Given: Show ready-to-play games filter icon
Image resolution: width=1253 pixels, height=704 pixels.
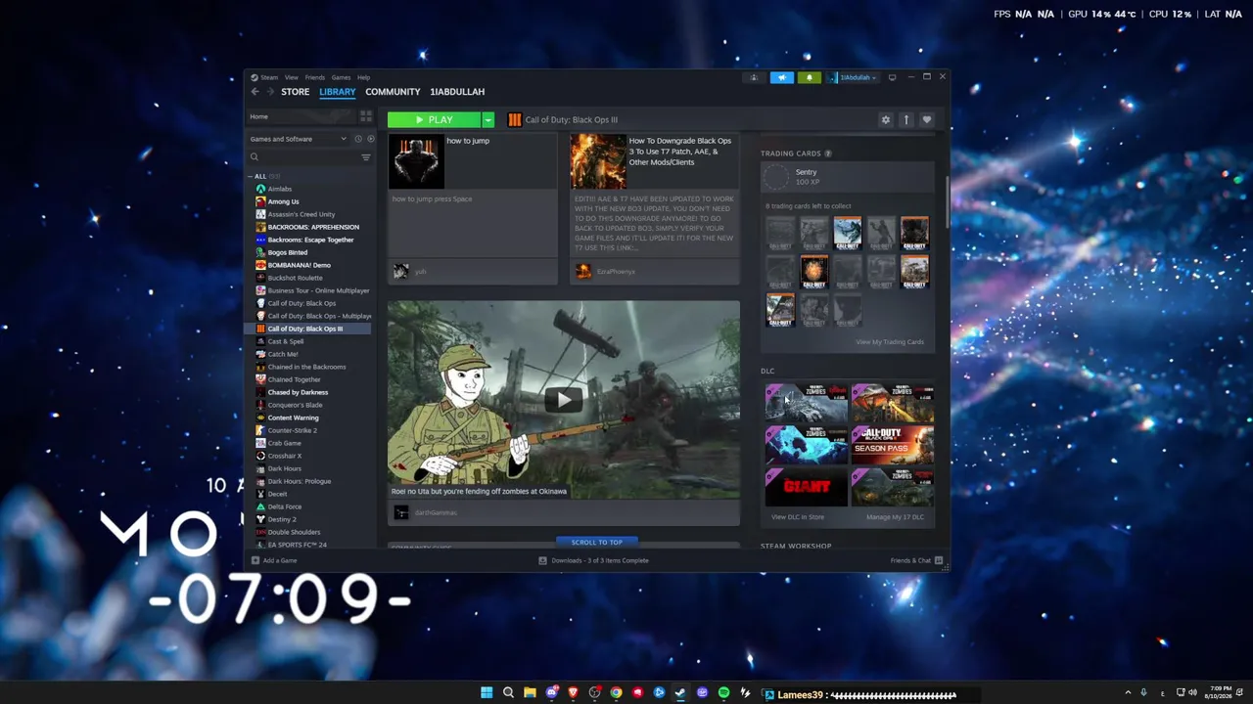Looking at the screenshot, I should tap(370, 139).
